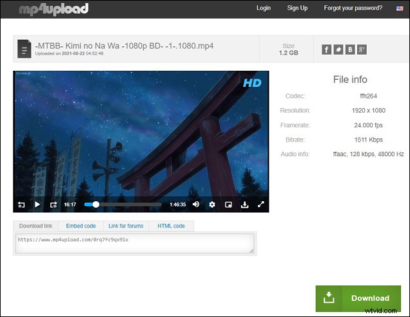The height and width of the screenshot is (317, 410).
Task: Share the file on Twitter
Action: coord(338,50)
